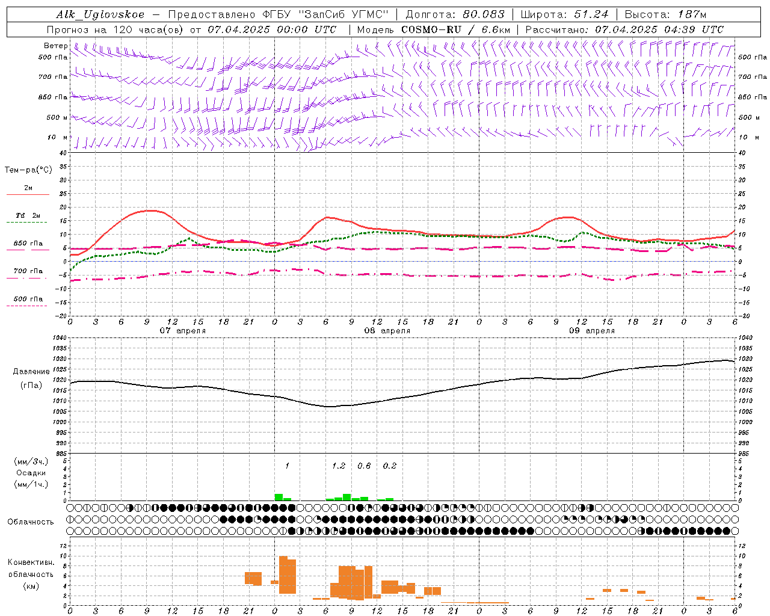The image size is (770, 616).
Task: Select the provider text 'ФГБУ "ЗапСиб УГМС"'
Action: coord(327,14)
